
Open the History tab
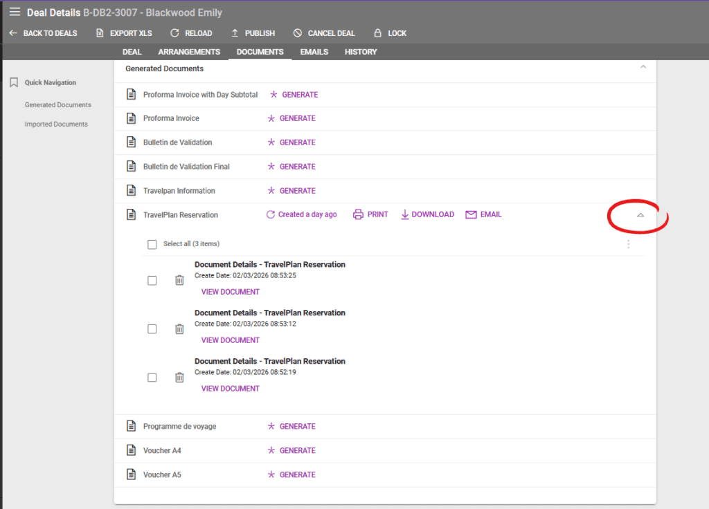361,52
